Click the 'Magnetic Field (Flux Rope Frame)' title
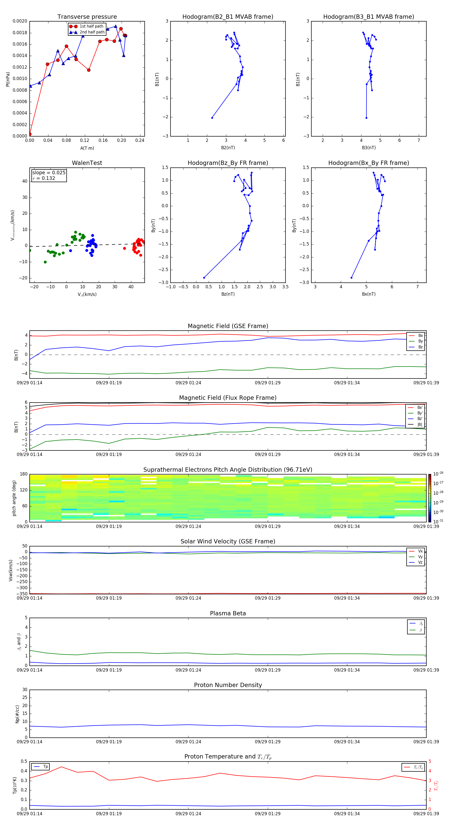Viewport: 456px width, 836px height. click(x=228, y=398)
